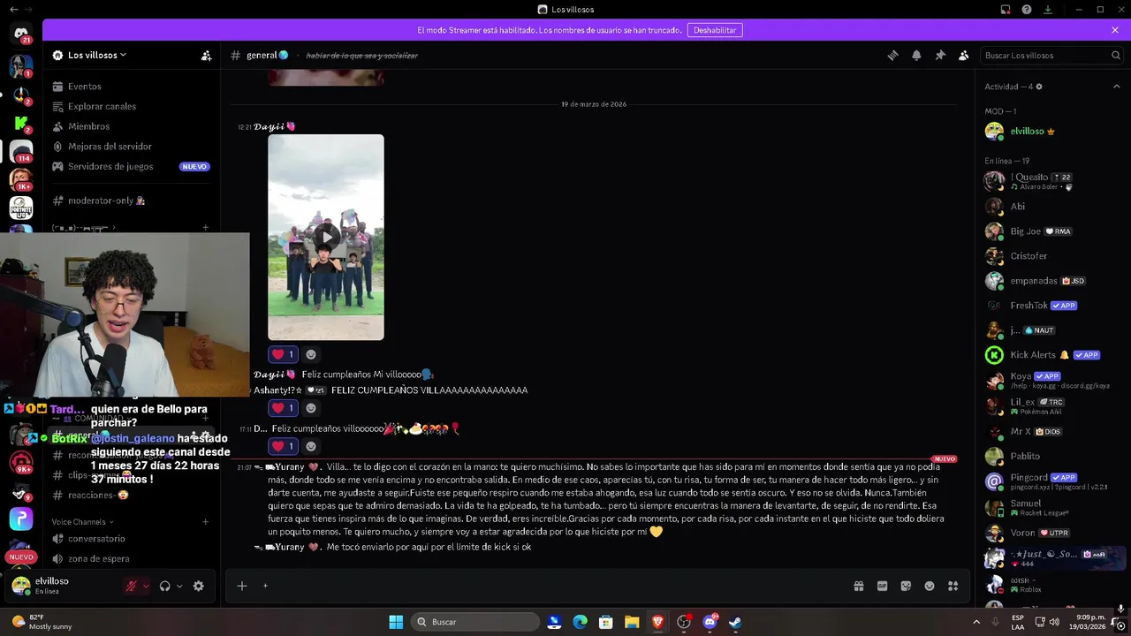This screenshot has height=636, width=1131.
Task: Toggle heart reaction under Dayii's video
Action: pos(283,354)
